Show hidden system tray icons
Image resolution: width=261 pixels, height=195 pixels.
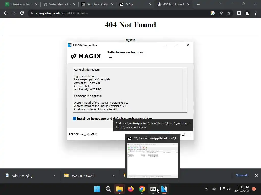coord(206,189)
